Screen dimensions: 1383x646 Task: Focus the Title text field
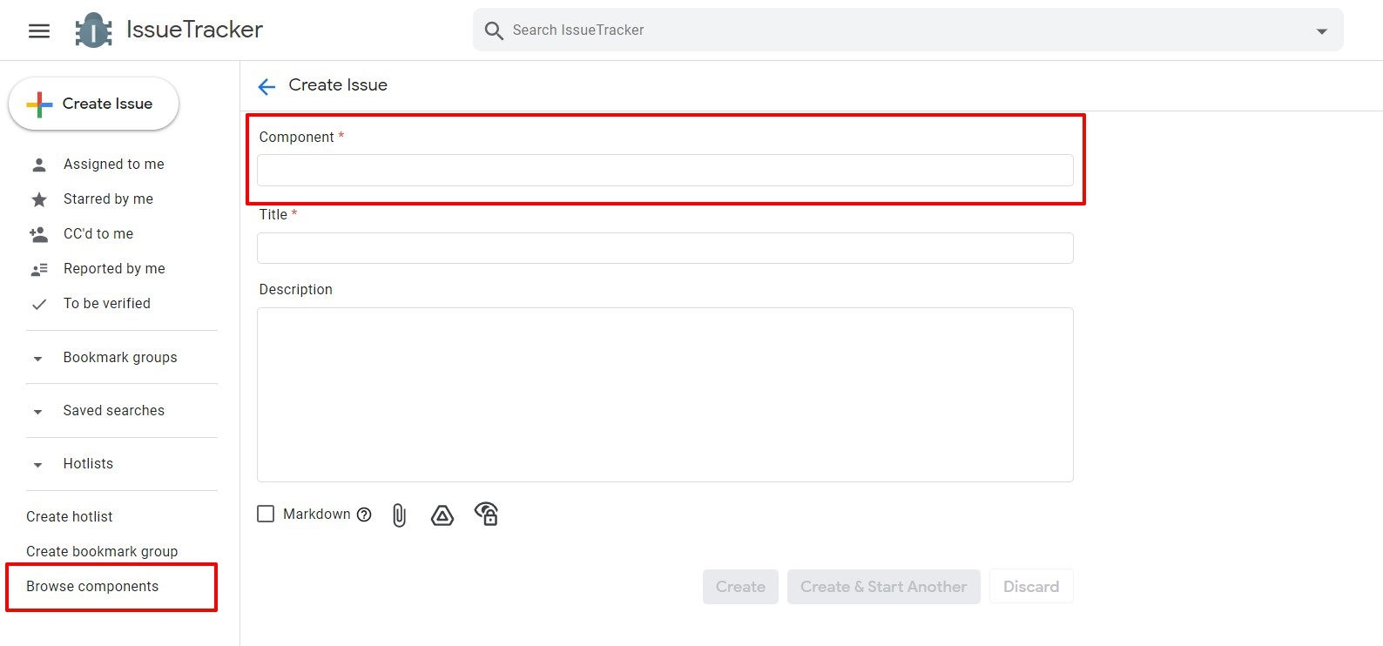(665, 248)
